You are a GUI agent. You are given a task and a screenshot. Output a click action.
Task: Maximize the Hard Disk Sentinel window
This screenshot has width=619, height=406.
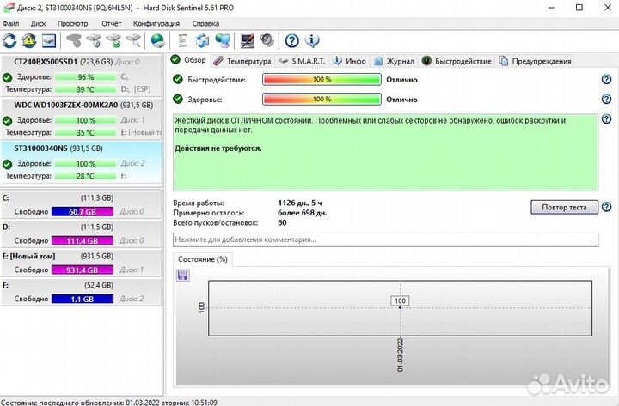579,8
